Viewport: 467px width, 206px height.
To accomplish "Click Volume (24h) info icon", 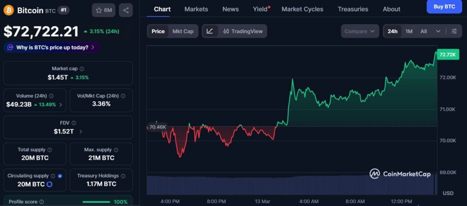I will click(x=51, y=96).
